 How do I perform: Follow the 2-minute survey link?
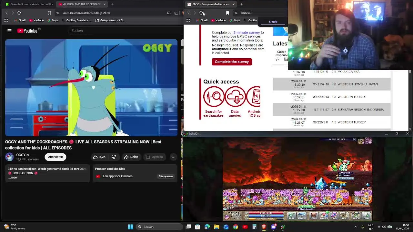(x=247, y=33)
